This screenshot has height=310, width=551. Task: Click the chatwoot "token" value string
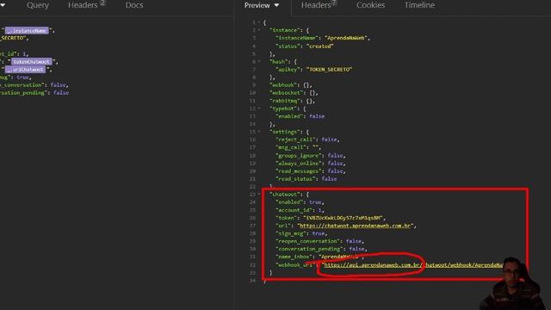click(x=343, y=218)
